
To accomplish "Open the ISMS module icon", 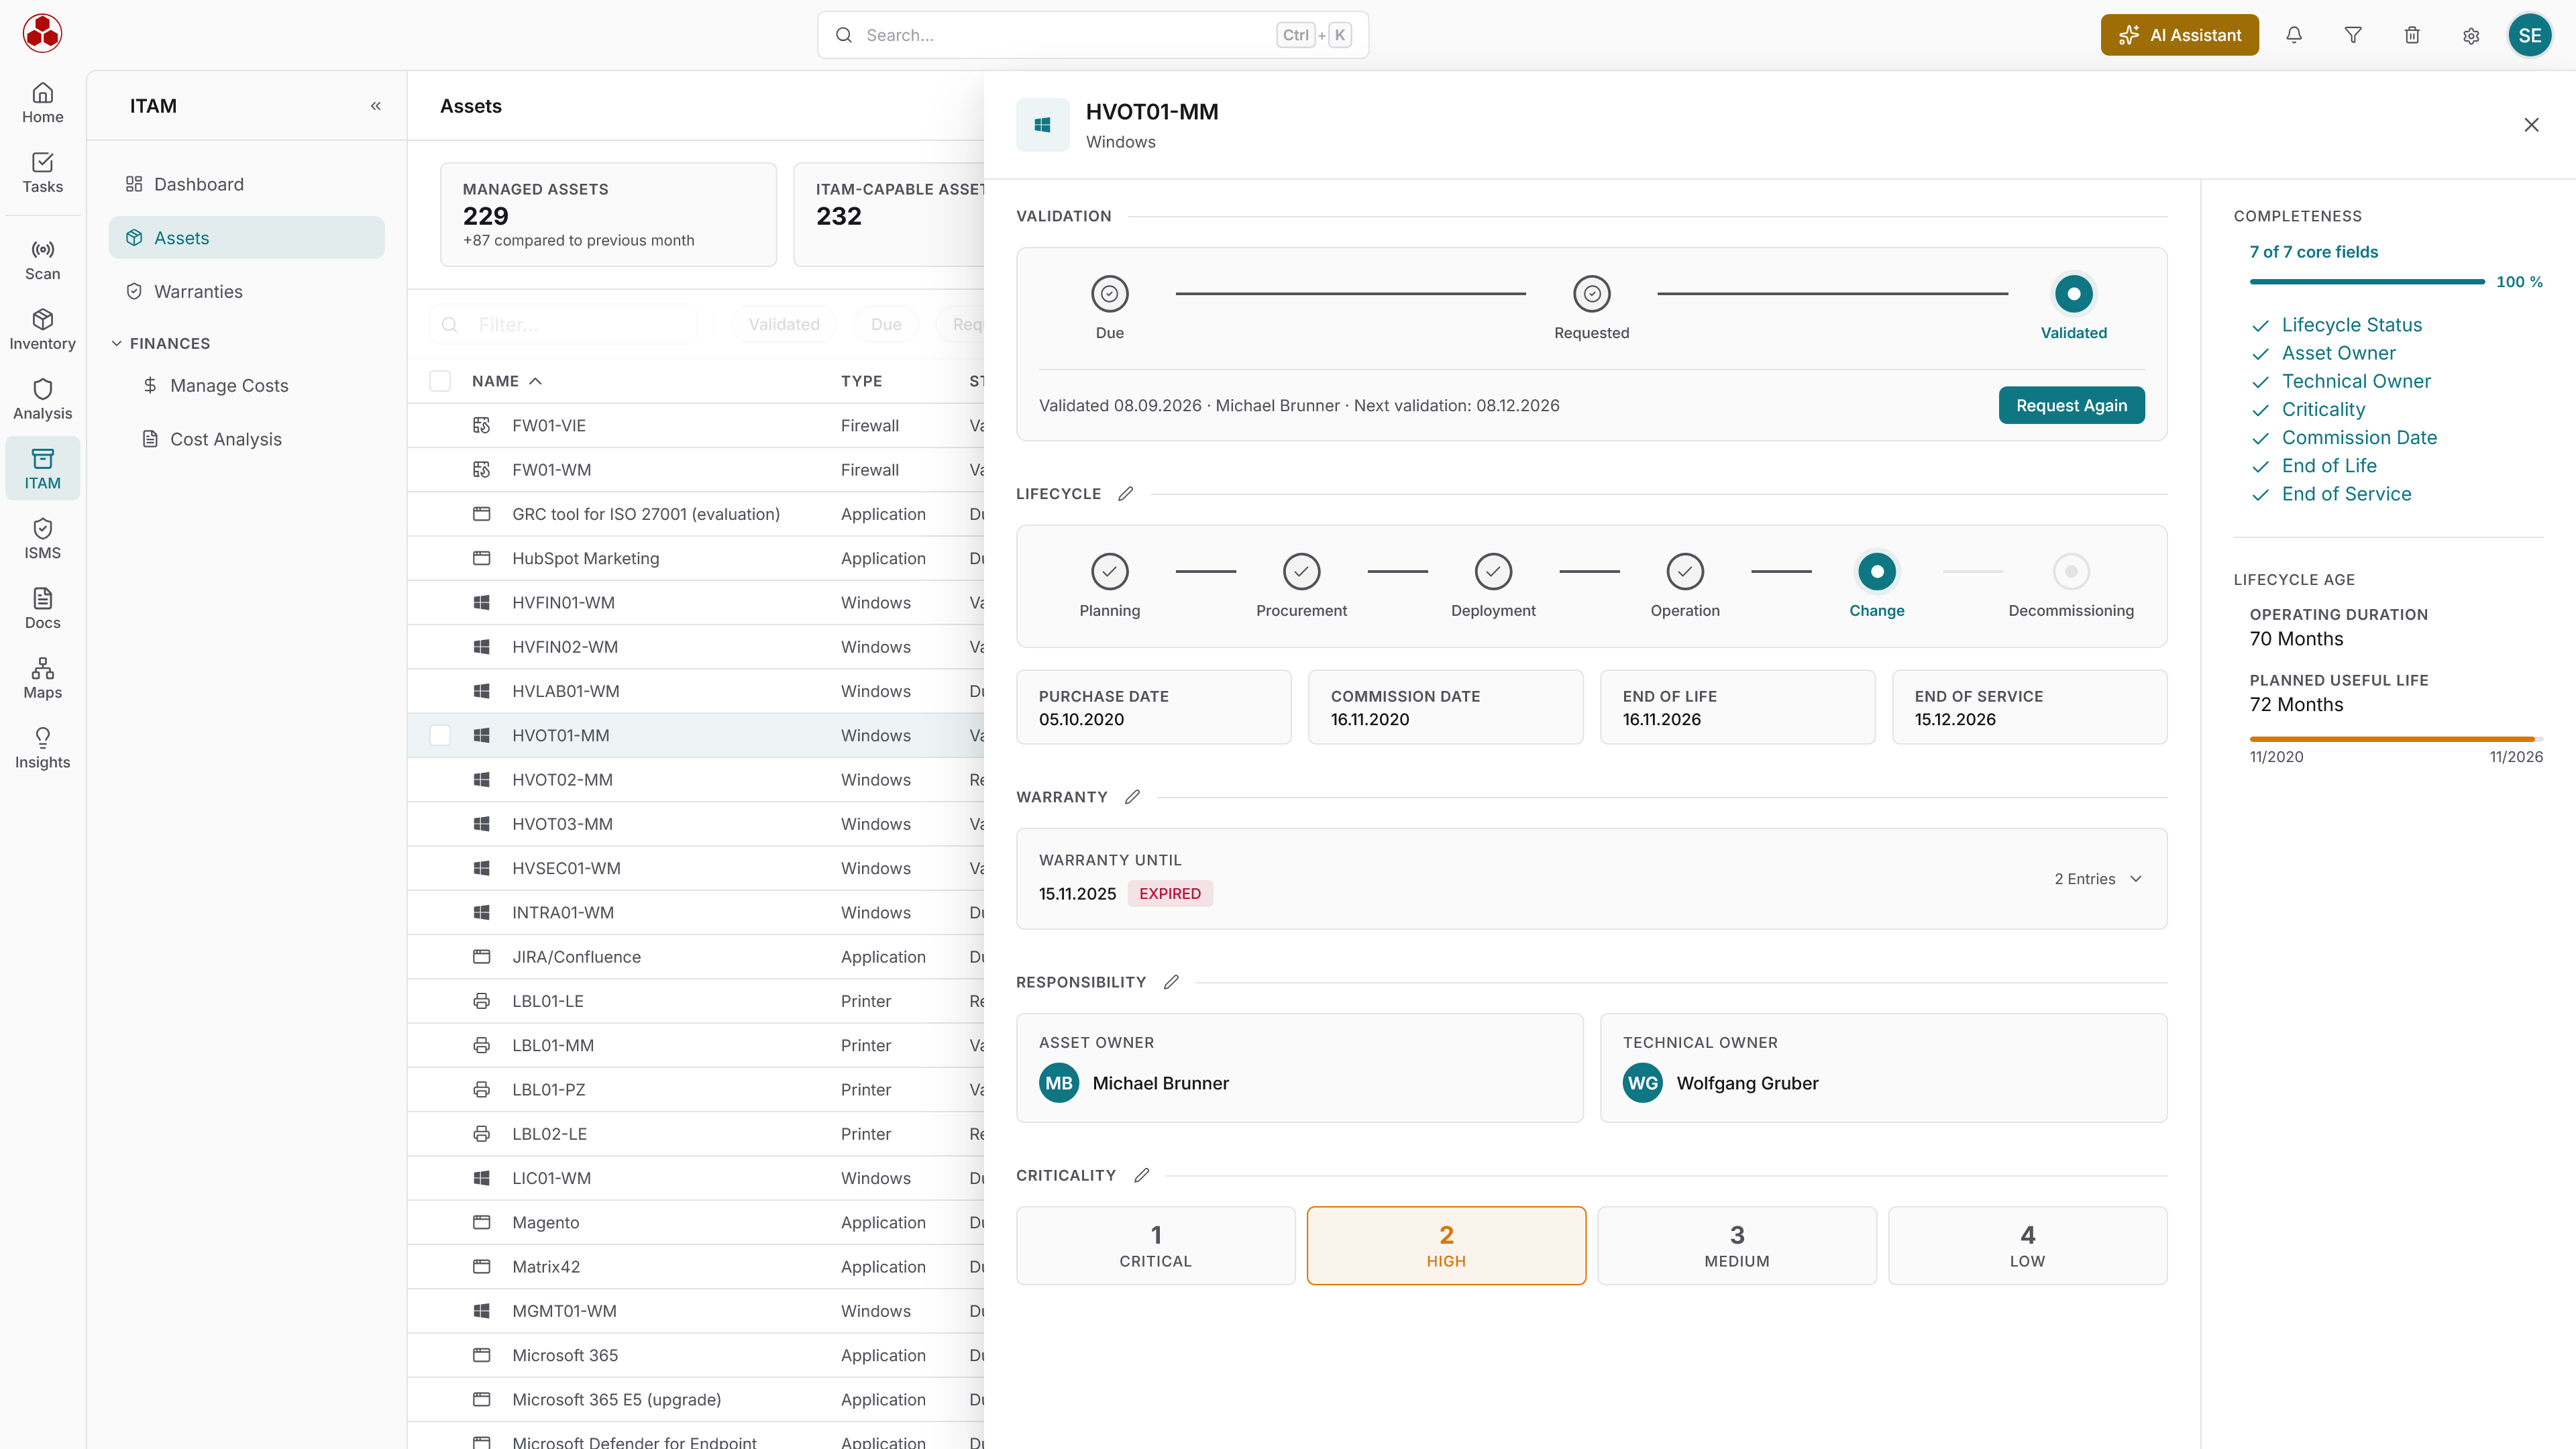I will pos(42,539).
